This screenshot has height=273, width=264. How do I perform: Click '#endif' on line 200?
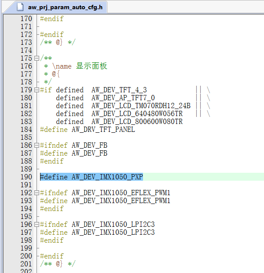coord(52,256)
